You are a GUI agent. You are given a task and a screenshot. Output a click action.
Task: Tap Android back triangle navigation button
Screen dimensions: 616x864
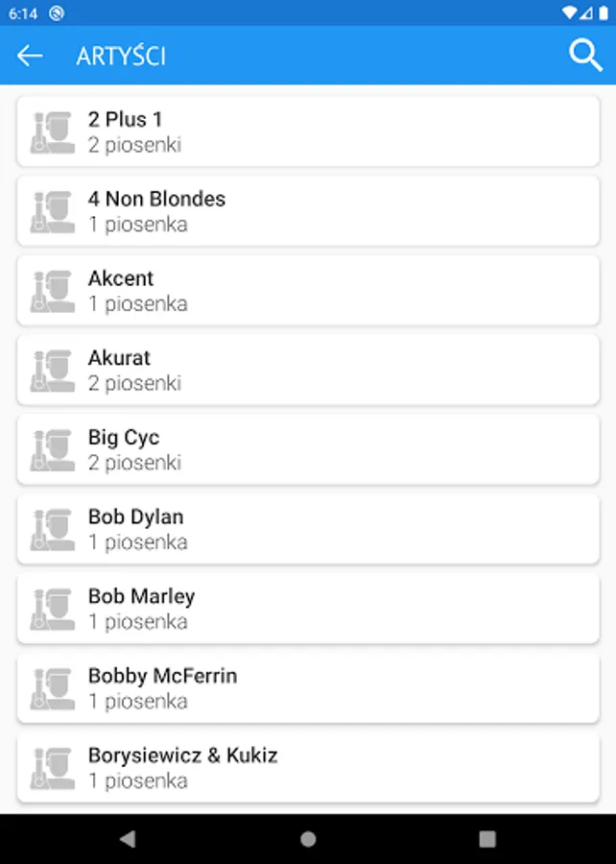[128, 839]
